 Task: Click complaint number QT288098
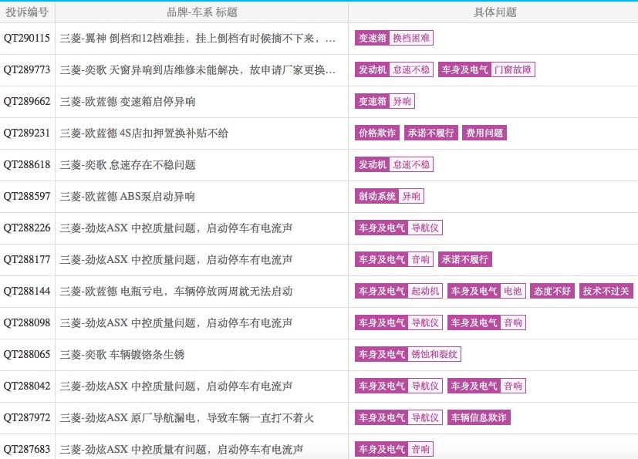(x=27, y=322)
